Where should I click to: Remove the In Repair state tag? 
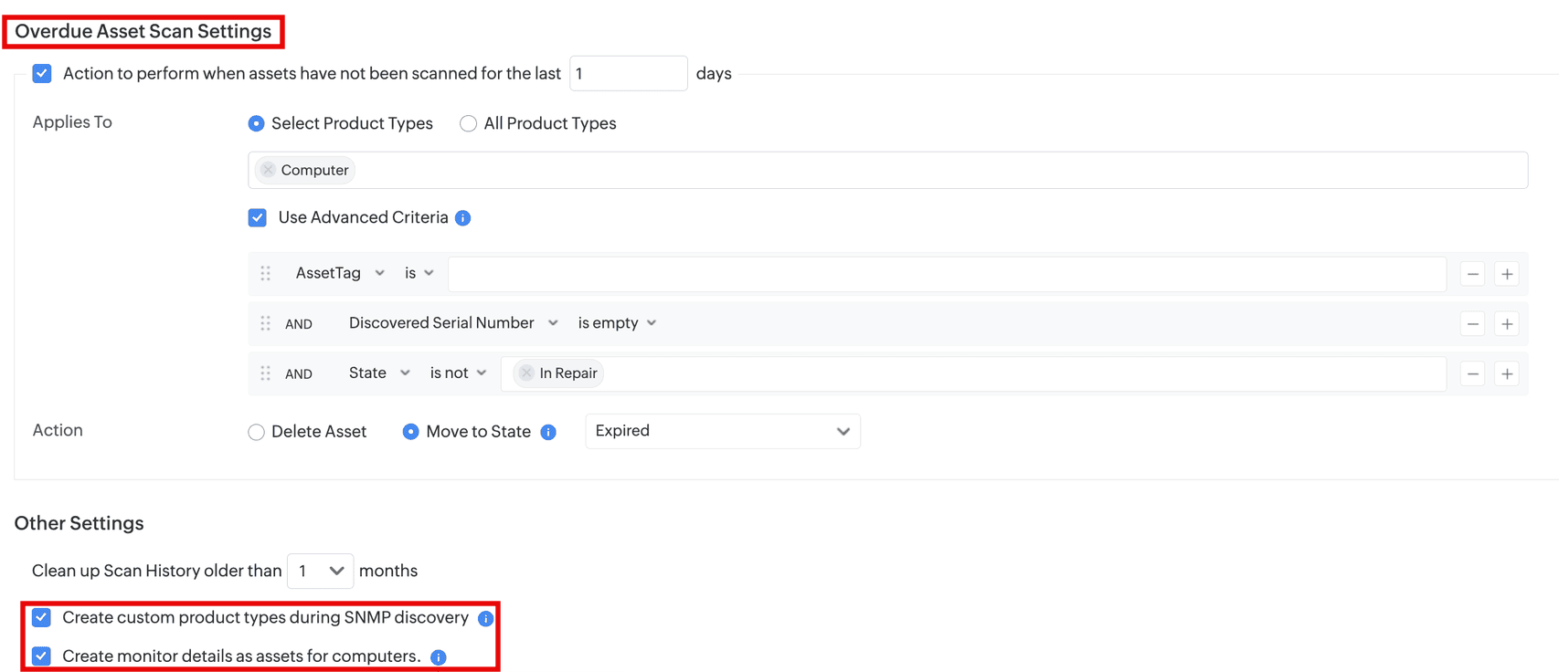[526, 373]
